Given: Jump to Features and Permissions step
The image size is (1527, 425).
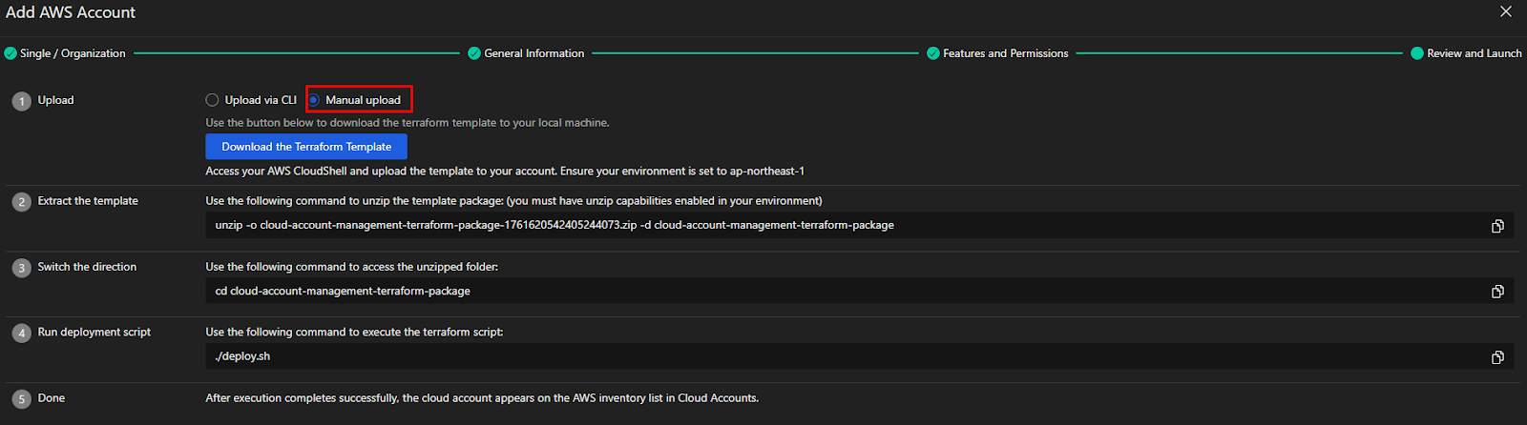Looking at the screenshot, I should pyautogui.click(x=1005, y=53).
